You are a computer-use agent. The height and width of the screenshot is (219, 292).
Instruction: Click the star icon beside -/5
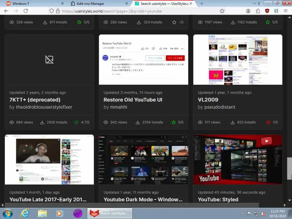click(174, 22)
